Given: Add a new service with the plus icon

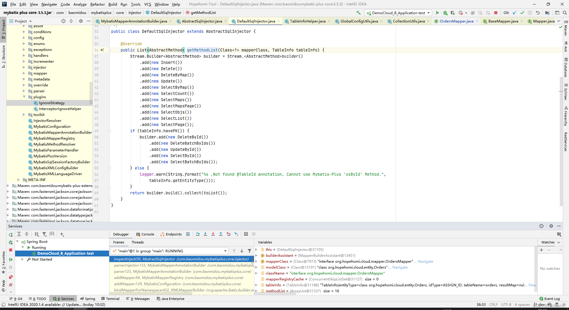Looking at the screenshot, I should pyautogui.click(x=62, y=234).
